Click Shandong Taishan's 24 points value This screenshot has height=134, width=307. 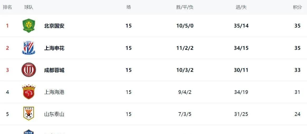298,114
